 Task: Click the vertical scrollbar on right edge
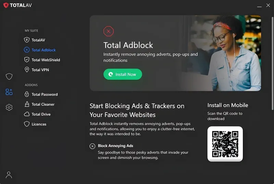[x=272, y=63]
